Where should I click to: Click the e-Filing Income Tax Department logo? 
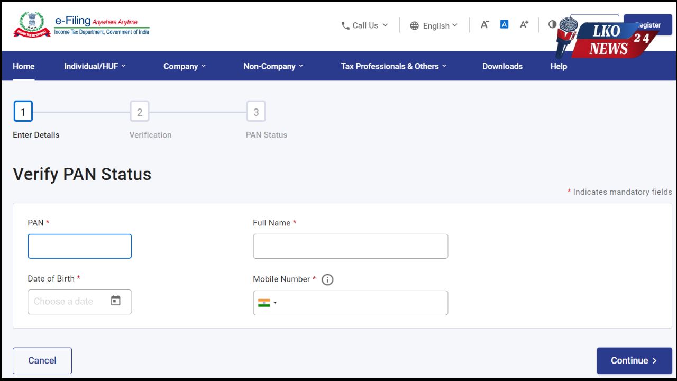click(x=81, y=25)
